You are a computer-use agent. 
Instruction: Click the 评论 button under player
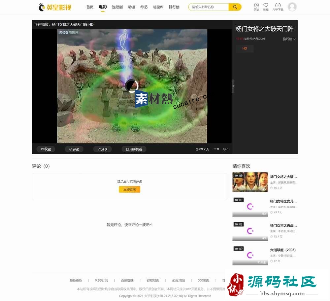(x=74, y=149)
